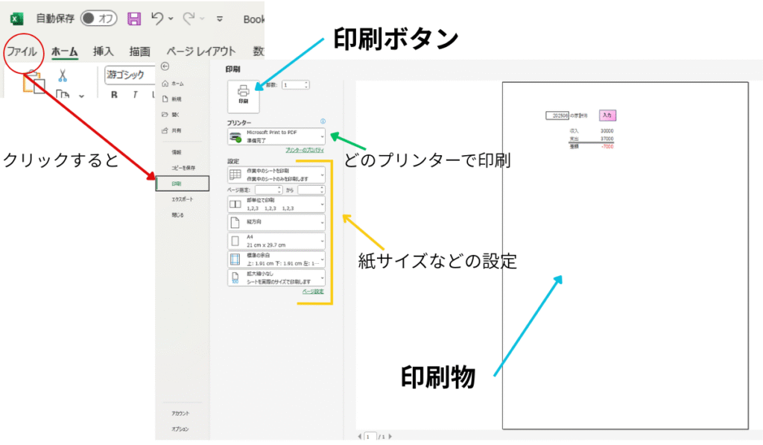Screen dimensions: 763x445
Task: Open the ファイル tab
Action: pyautogui.click(x=22, y=51)
